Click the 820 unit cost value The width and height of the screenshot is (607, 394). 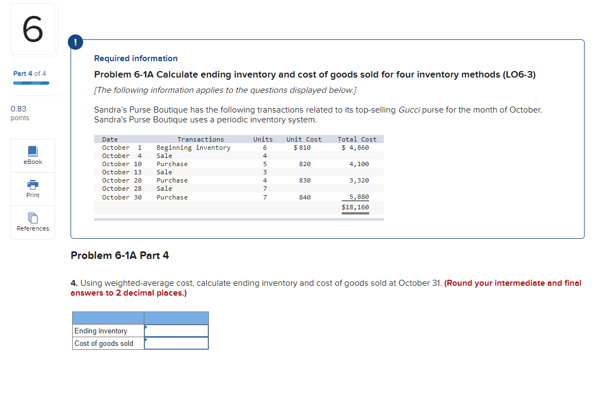[x=305, y=164]
